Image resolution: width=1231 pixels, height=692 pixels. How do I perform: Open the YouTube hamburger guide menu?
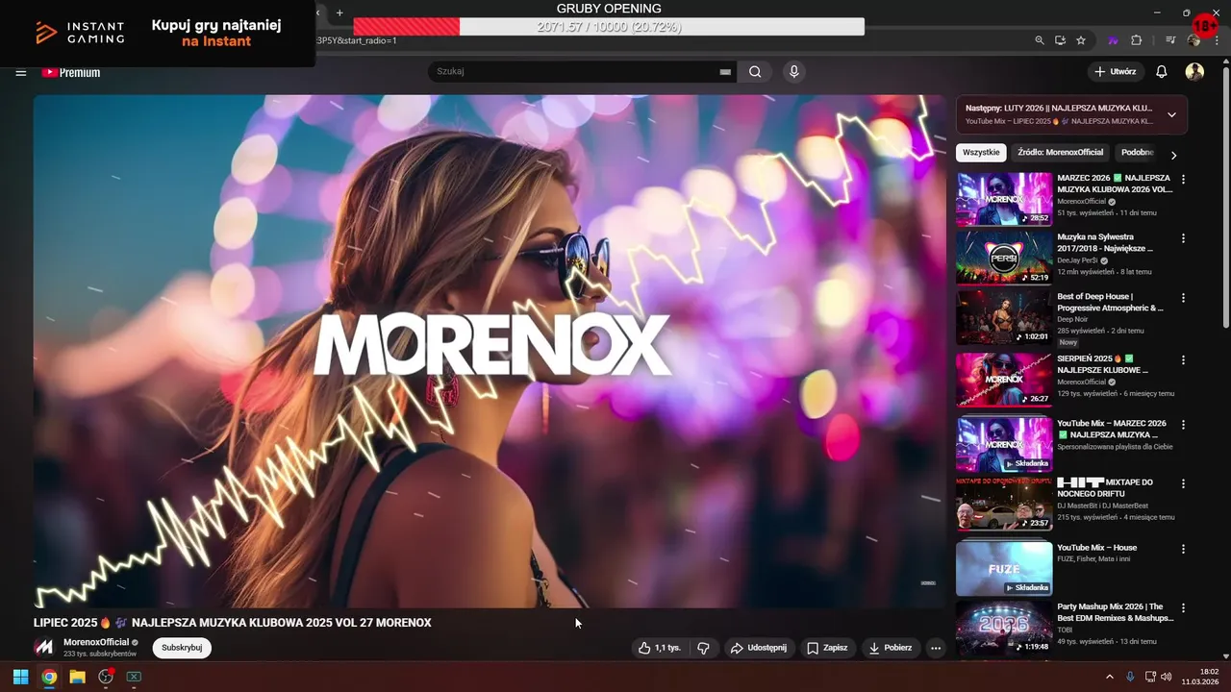[x=20, y=72]
